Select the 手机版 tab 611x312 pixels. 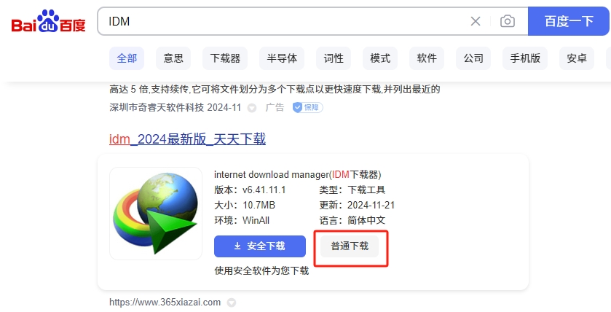click(x=525, y=58)
